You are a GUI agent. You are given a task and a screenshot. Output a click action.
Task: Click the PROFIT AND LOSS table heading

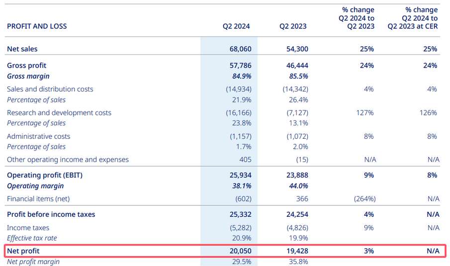click(37, 26)
